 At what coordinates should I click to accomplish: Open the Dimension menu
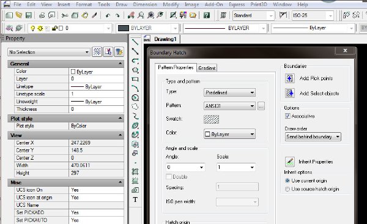coord(145,4)
